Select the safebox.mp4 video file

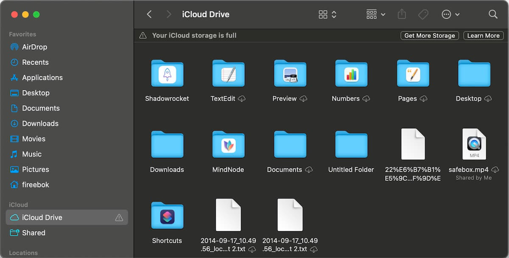[x=474, y=144]
